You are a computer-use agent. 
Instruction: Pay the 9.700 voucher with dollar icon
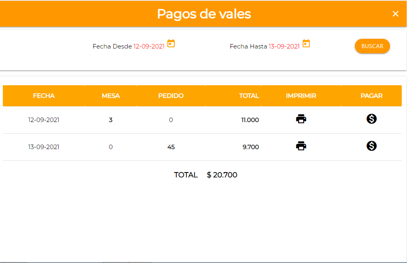coord(371,146)
